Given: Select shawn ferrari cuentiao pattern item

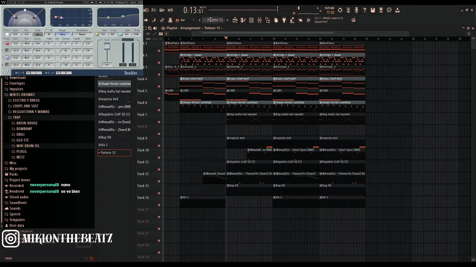Looking at the screenshot, I should point(114,84).
